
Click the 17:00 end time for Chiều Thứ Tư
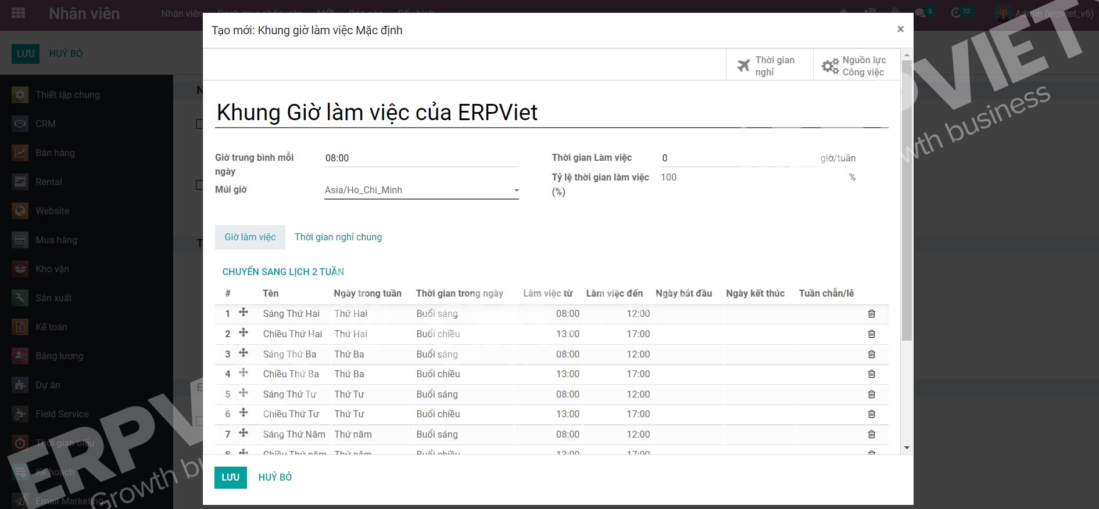[638, 414]
